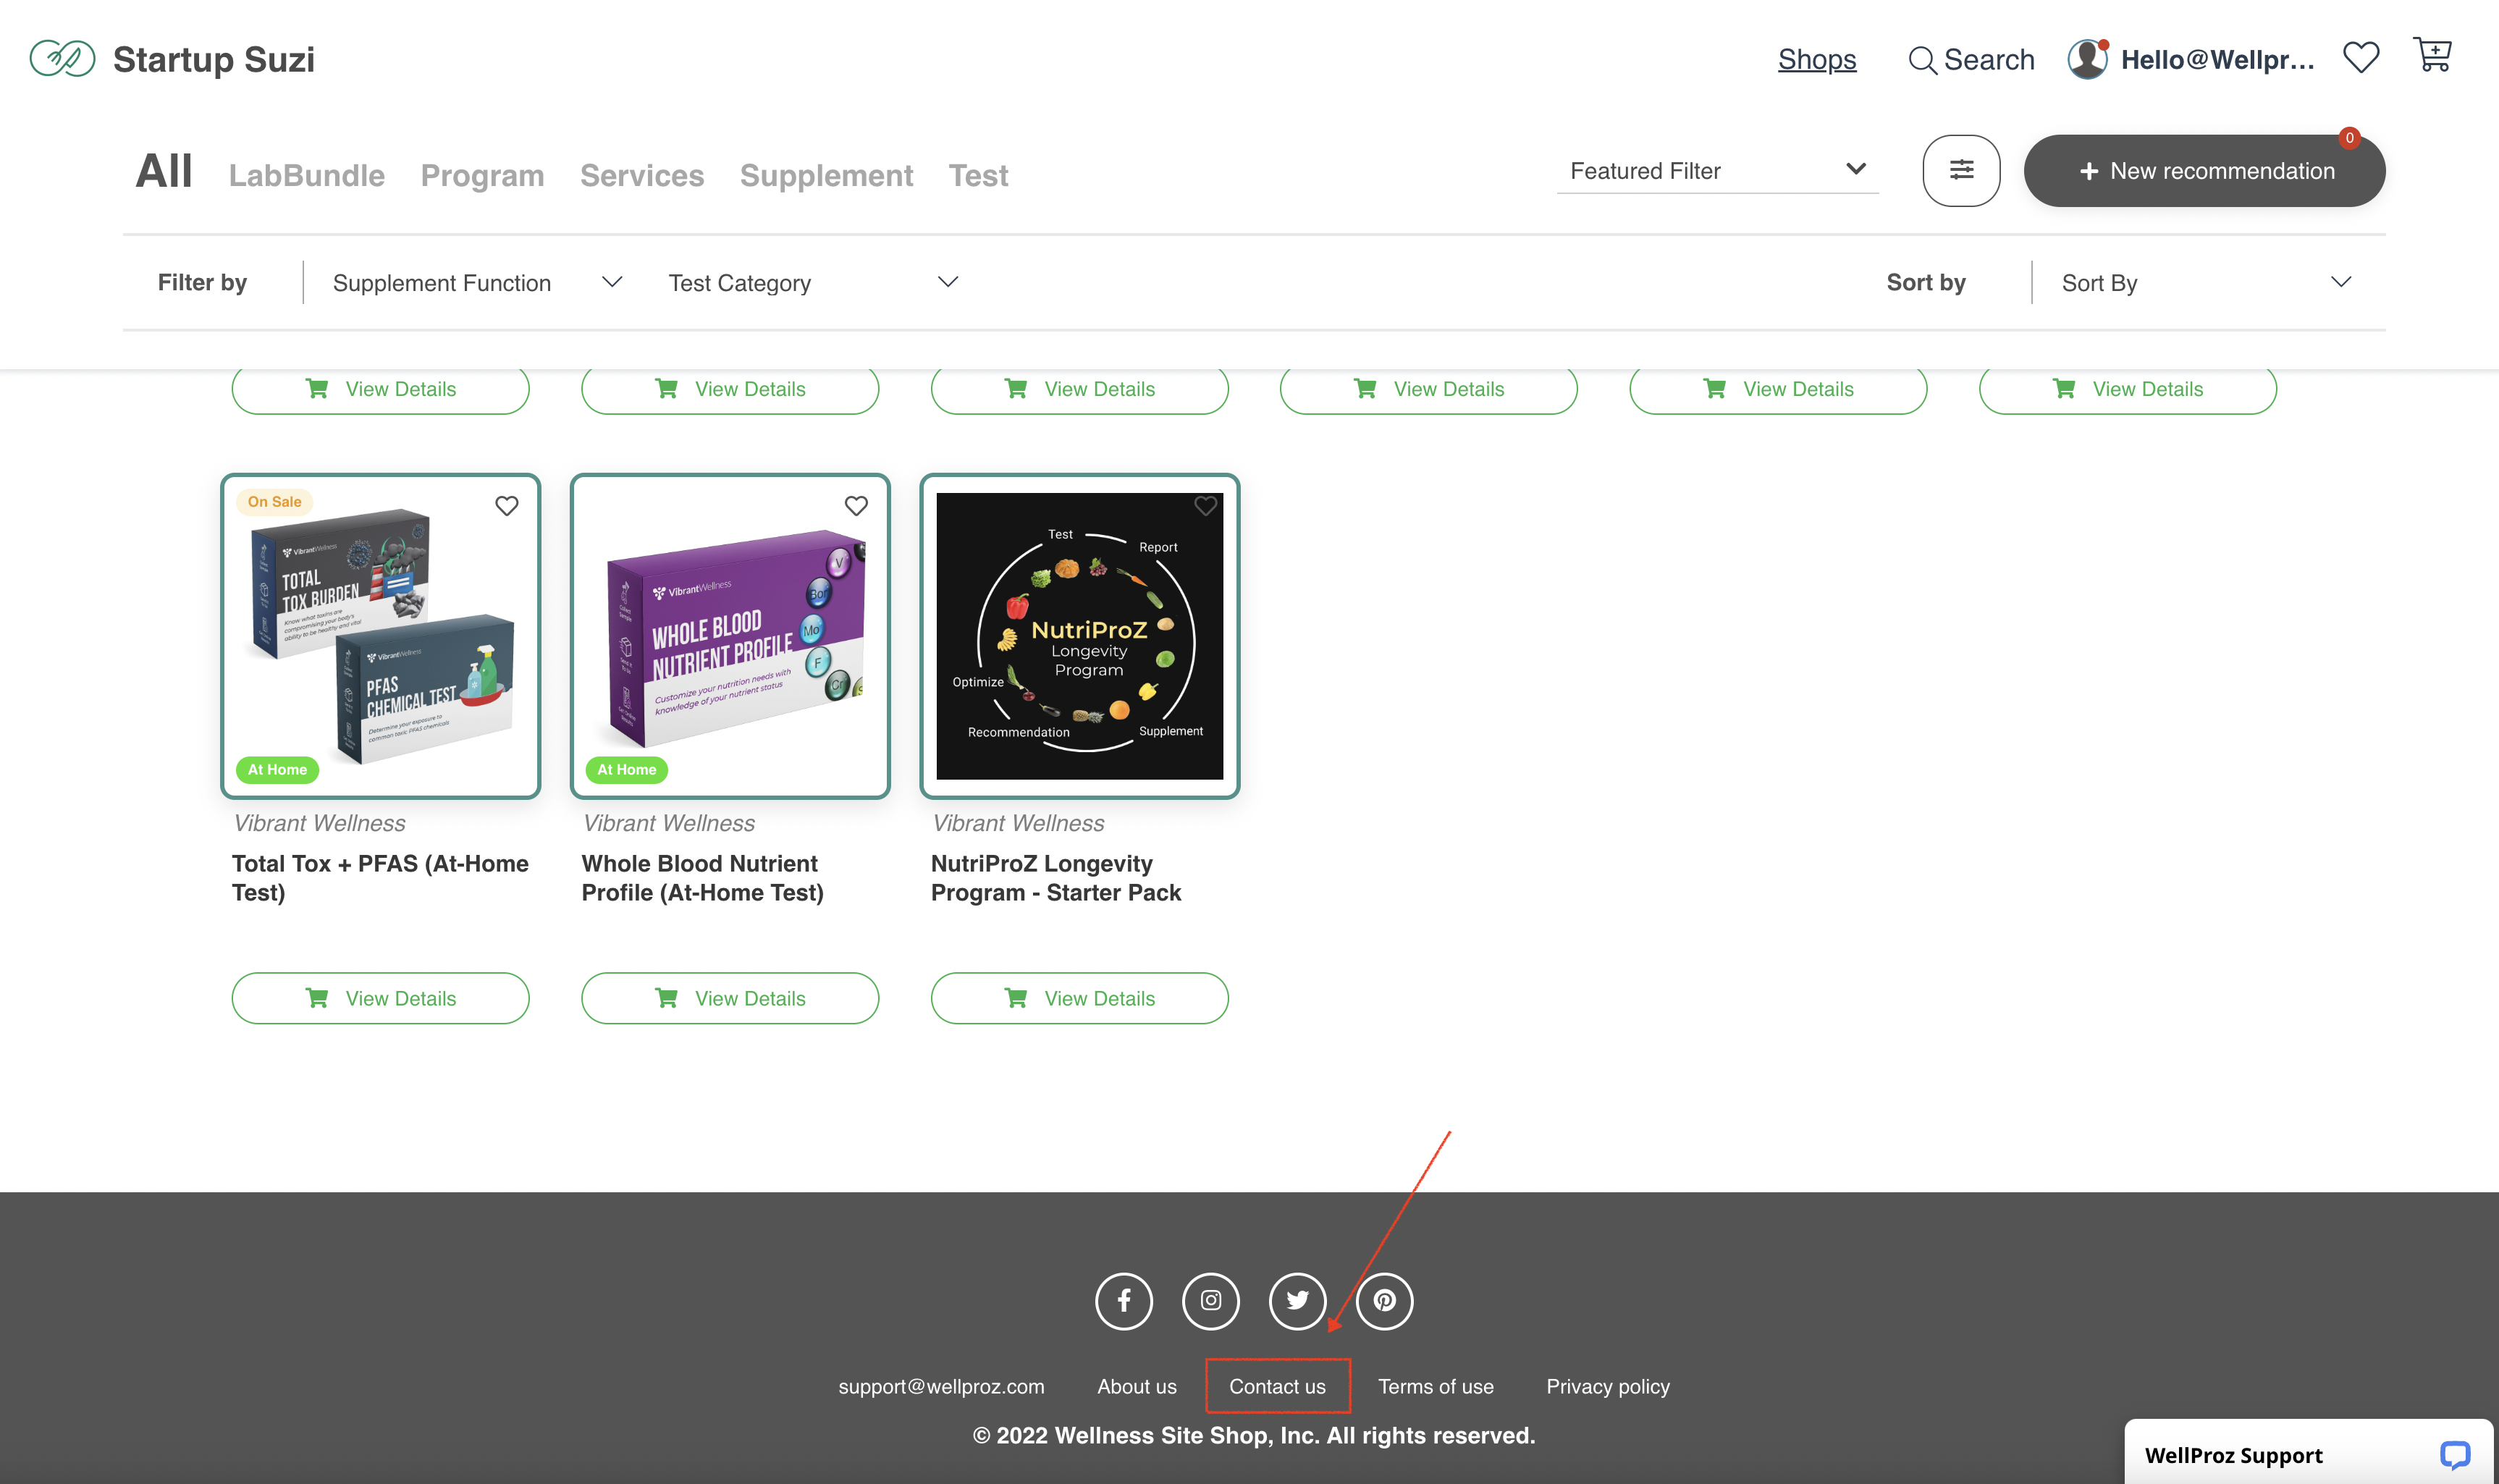
Task: Click the Startup Suzi site title
Action: tap(213, 60)
